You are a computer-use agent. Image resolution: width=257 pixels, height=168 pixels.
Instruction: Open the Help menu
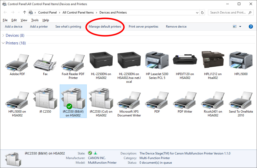coord(46,20)
